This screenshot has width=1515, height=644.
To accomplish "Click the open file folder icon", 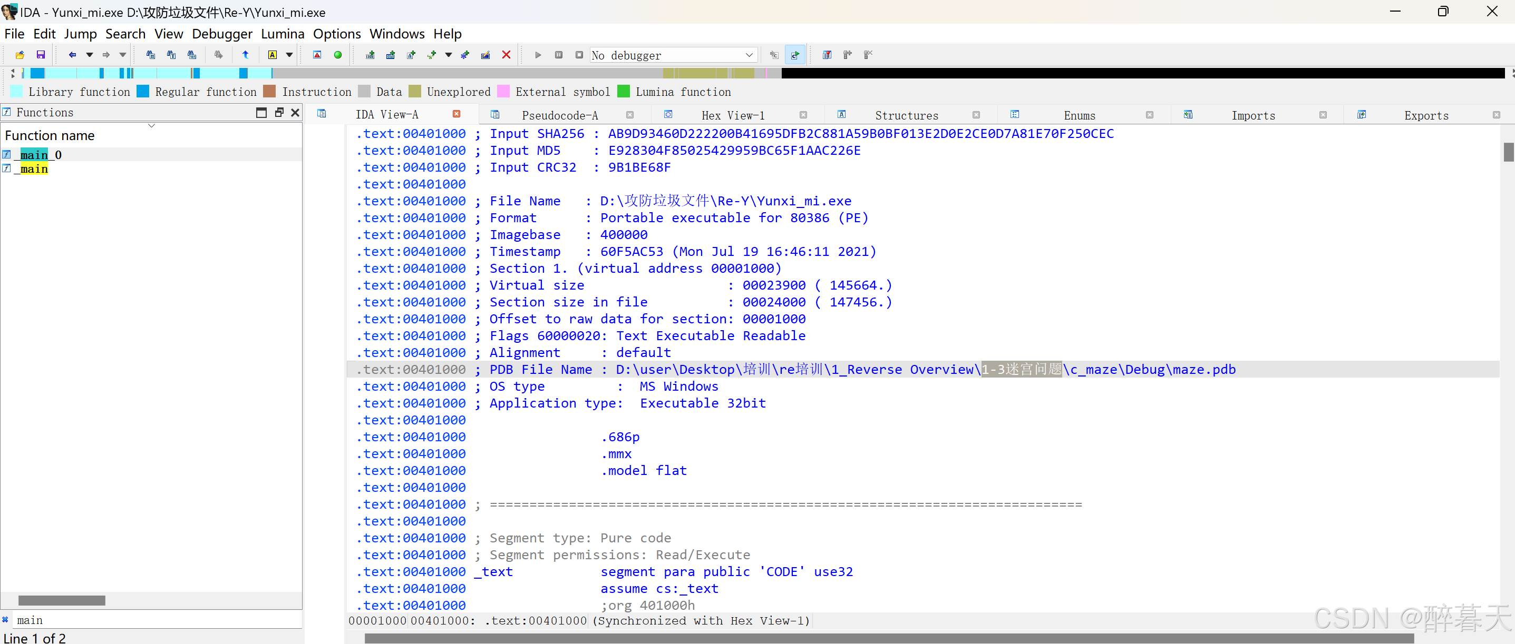I will 20,55.
